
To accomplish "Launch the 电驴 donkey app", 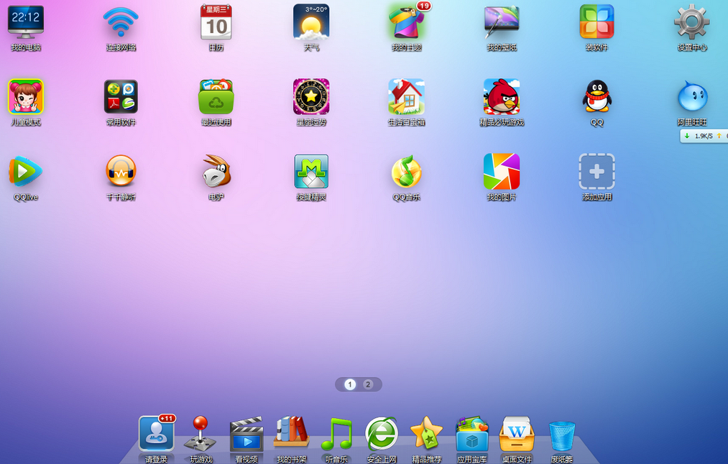I will [x=216, y=171].
